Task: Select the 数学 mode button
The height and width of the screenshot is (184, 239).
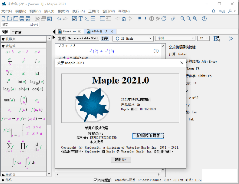Action: (105, 38)
